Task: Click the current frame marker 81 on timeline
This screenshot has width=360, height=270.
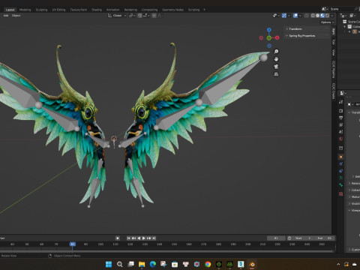Action: coord(73,244)
